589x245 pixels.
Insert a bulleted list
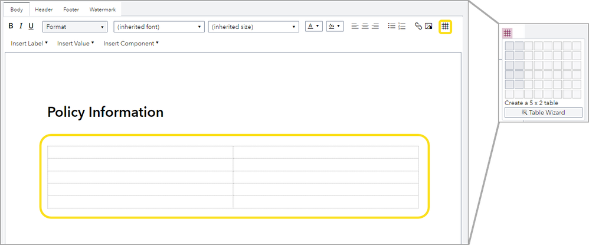[392, 27]
